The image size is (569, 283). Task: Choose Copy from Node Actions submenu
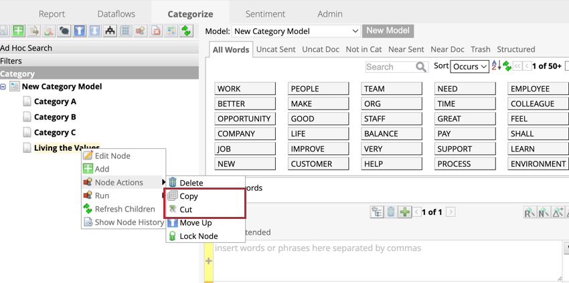pos(189,196)
